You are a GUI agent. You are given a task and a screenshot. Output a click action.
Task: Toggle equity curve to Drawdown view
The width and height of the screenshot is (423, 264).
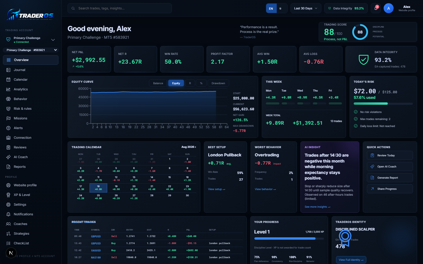coord(218,83)
